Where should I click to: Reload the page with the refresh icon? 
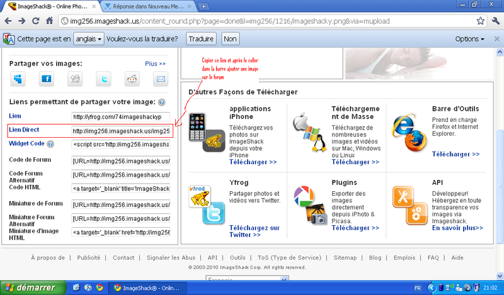[x=36, y=21]
